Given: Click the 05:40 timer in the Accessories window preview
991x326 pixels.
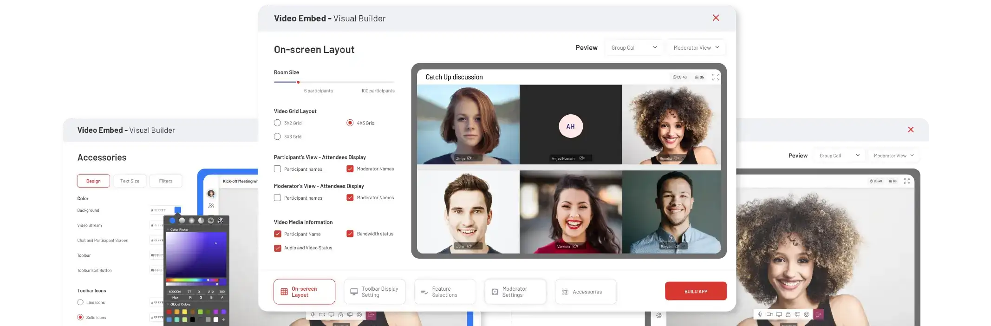Looking at the screenshot, I should [876, 181].
